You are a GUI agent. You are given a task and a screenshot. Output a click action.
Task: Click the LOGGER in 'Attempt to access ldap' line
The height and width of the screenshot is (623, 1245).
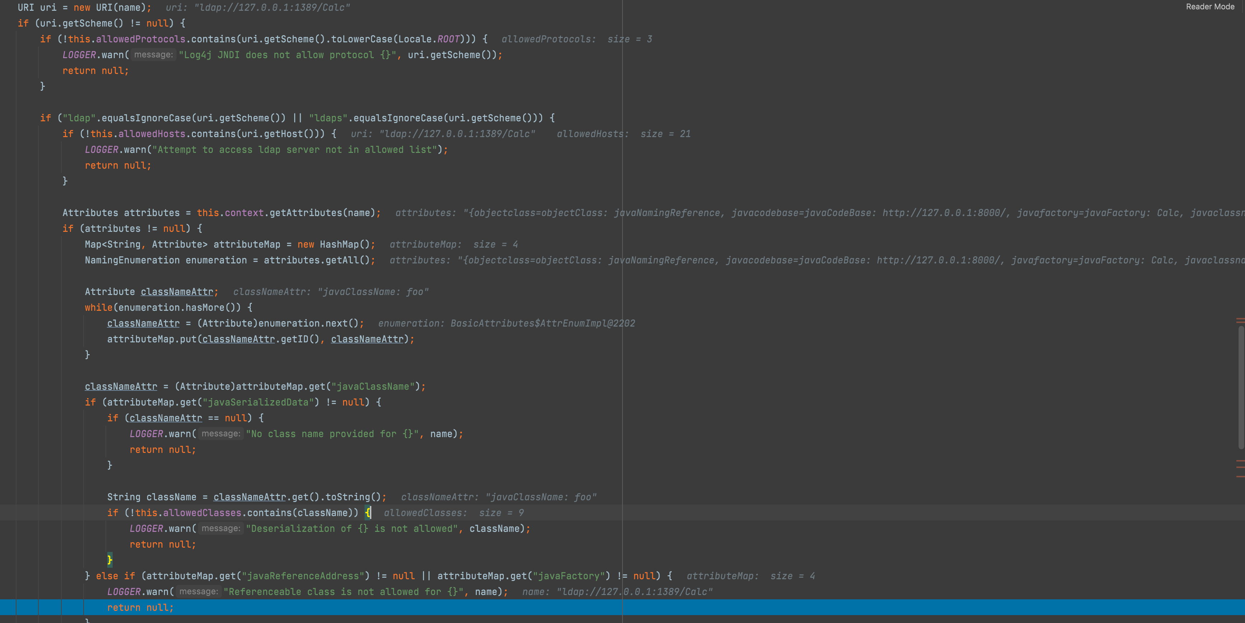pos(102,149)
